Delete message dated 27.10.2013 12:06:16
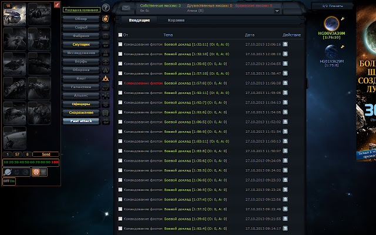 click(x=285, y=44)
